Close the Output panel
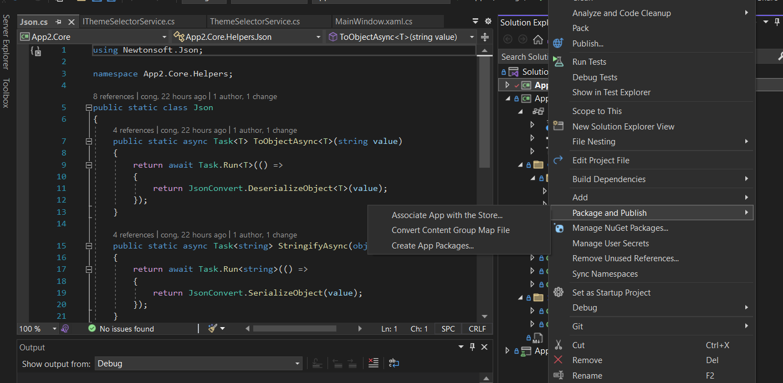Image resolution: width=783 pixels, height=383 pixels. (x=484, y=347)
